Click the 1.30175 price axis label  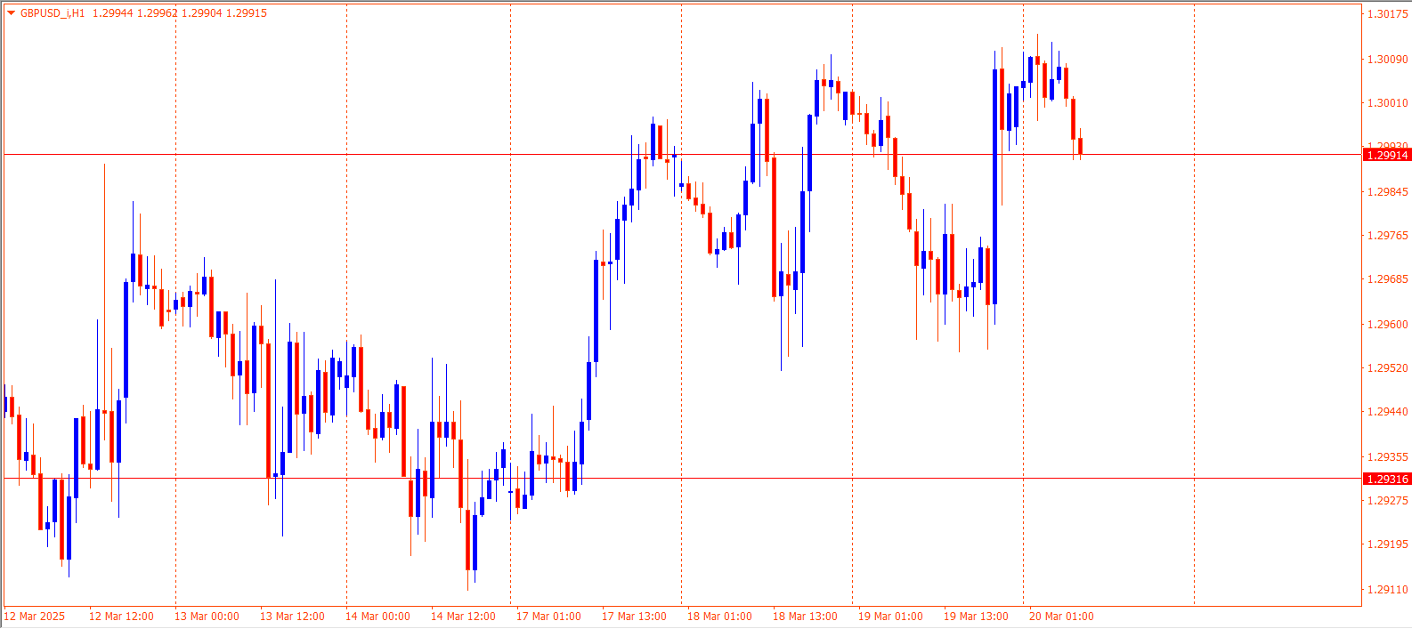click(1388, 14)
